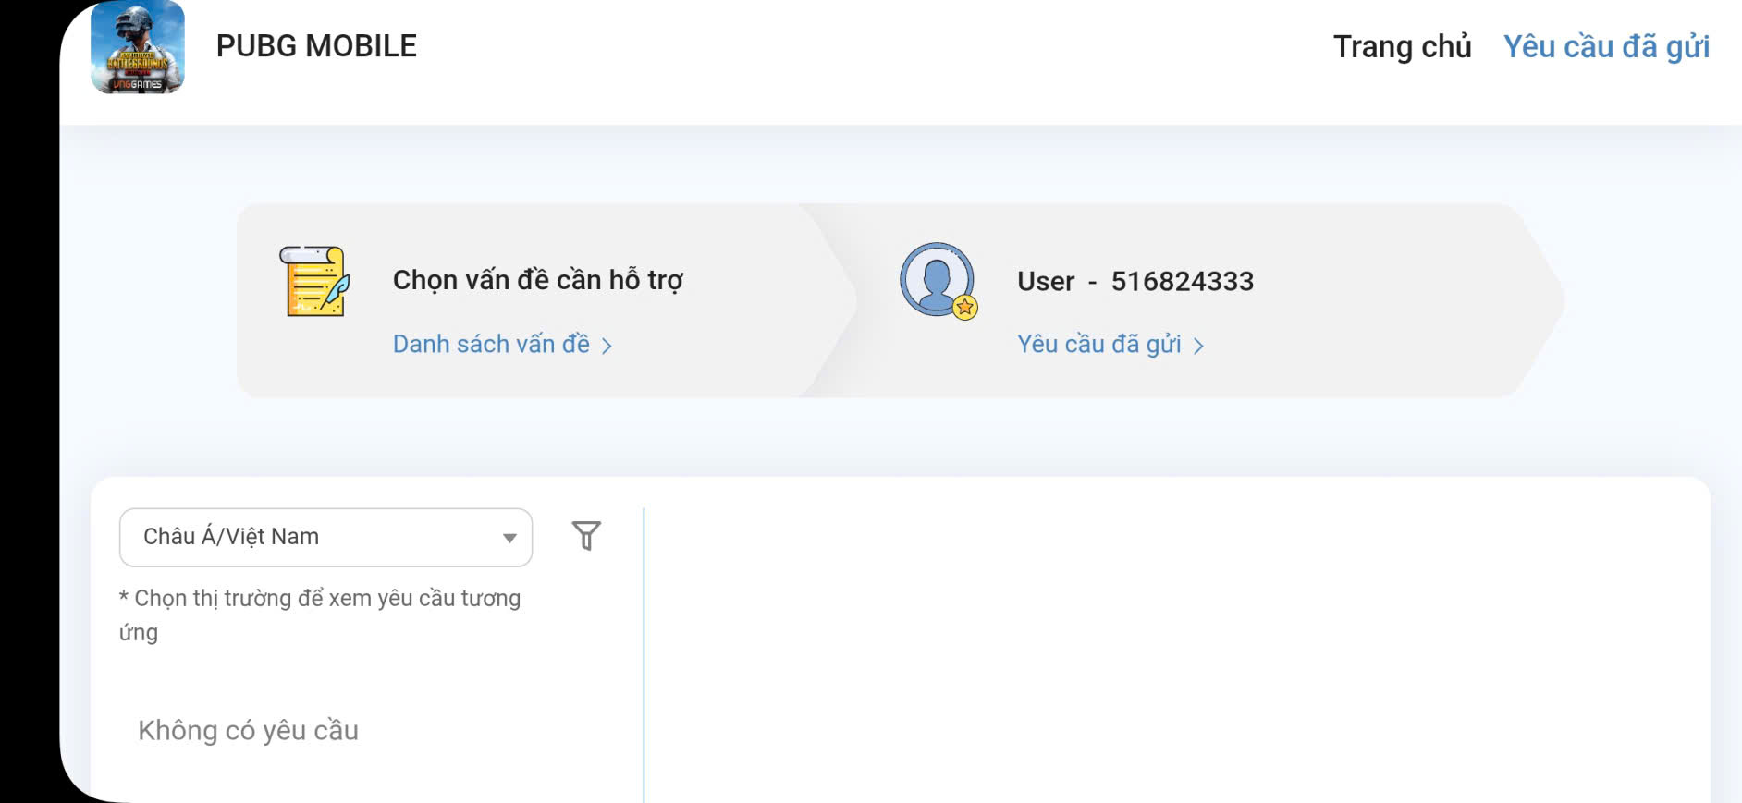Click the PUBG MOBILE title text
This screenshot has width=1742, height=803.
(x=316, y=46)
